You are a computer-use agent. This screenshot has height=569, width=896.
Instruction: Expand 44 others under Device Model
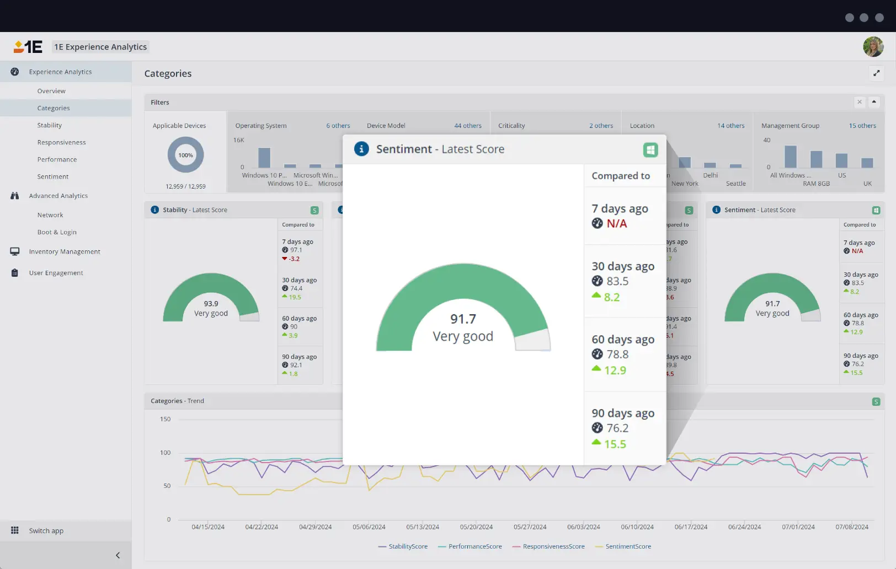click(x=468, y=125)
